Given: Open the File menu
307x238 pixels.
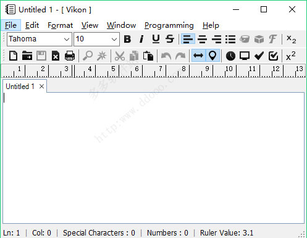Looking at the screenshot, I should coord(11,25).
